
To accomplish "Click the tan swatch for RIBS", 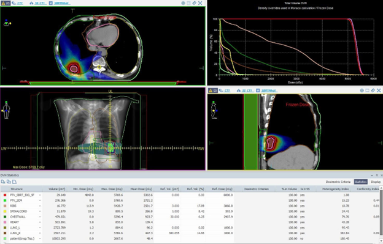I will (x=5, y=206).
